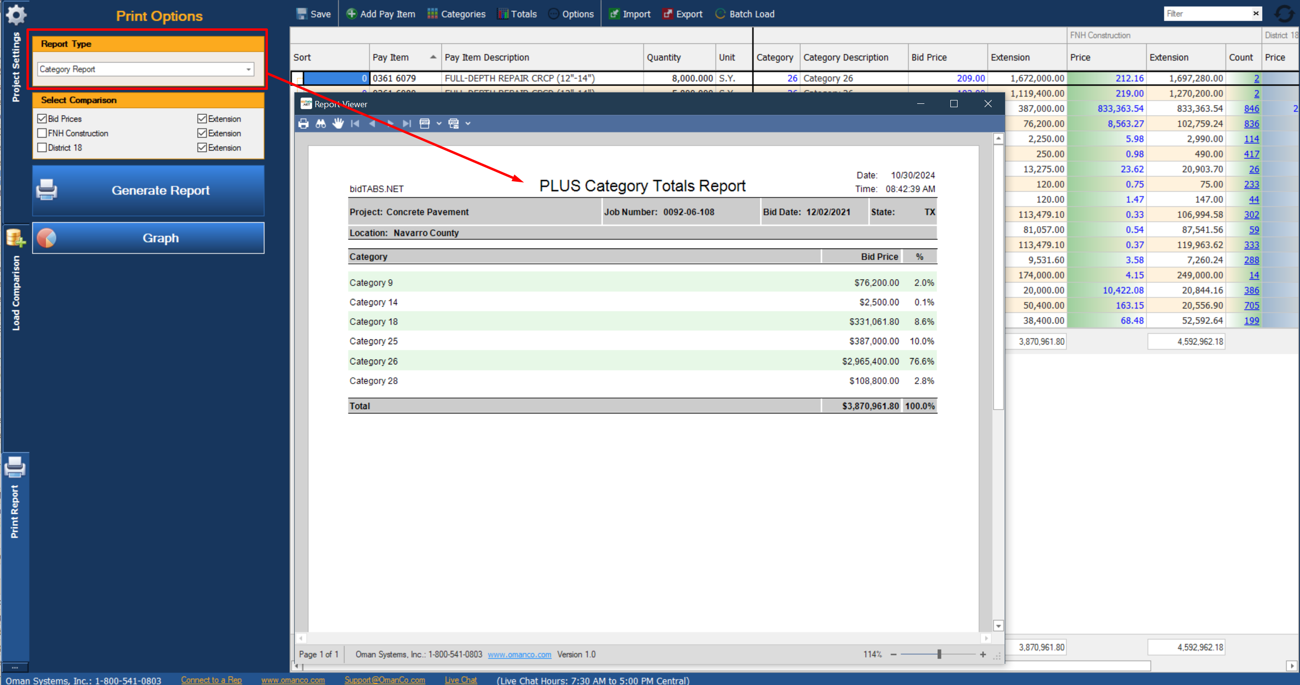Click the zoom slider in Report Viewer
The width and height of the screenshot is (1300, 685).
tap(939, 654)
